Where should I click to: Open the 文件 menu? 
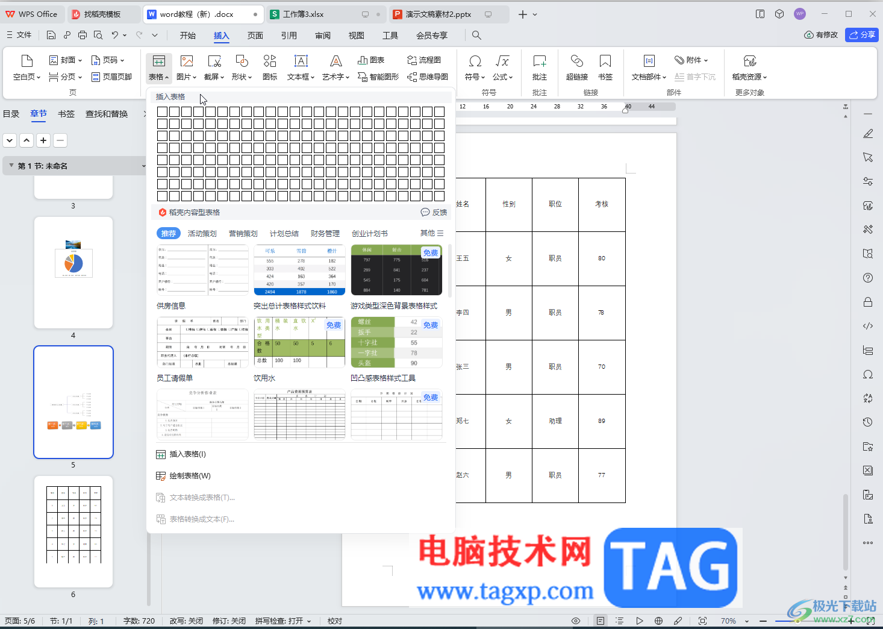coord(19,35)
